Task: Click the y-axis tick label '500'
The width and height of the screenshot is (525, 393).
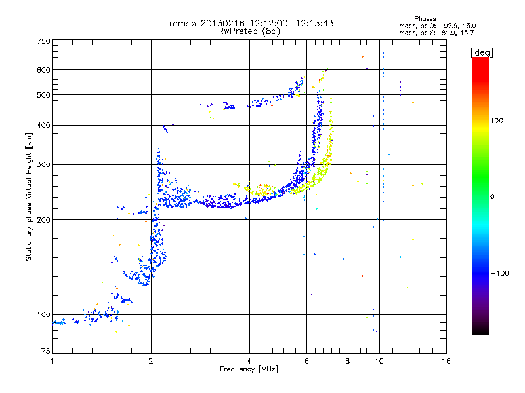Action: [43, 95]
